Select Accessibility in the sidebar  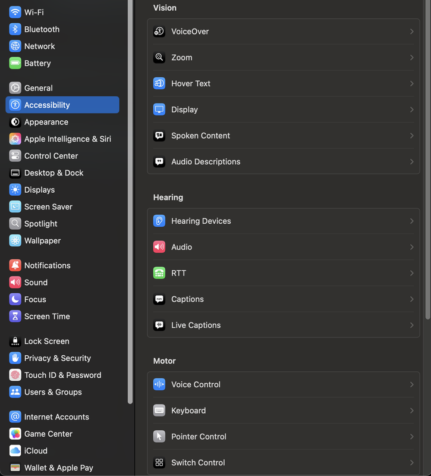point(62,105)
